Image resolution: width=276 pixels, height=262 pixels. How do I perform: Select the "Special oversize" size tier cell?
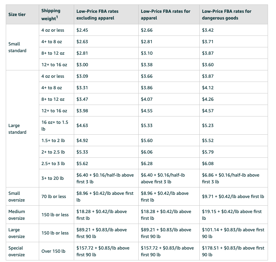pyautogui.click(x=16, y=251)
